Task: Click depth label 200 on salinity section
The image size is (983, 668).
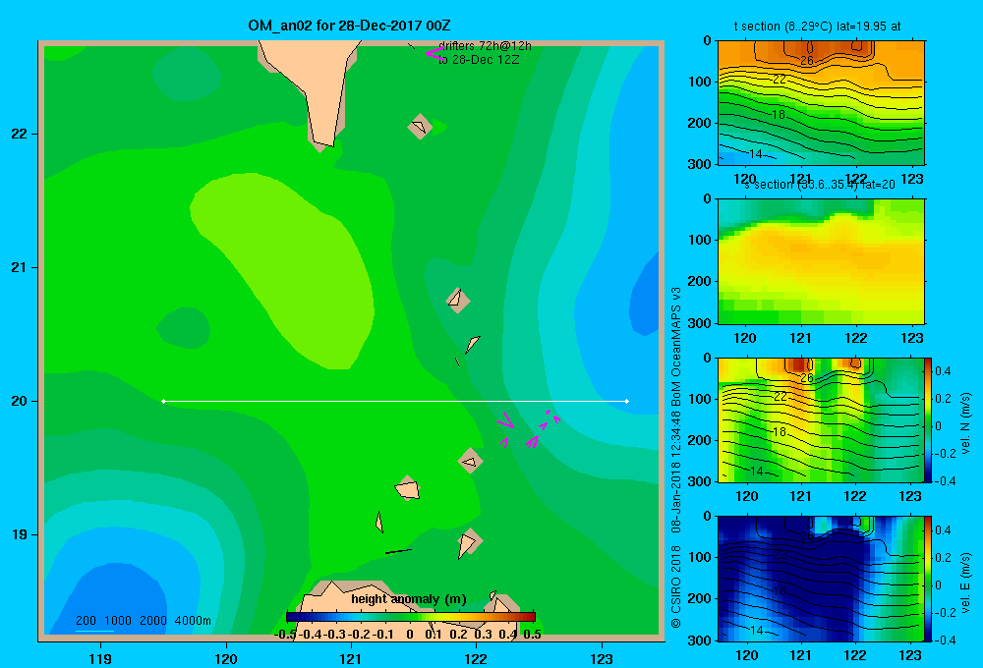Action: pos(700,281)
